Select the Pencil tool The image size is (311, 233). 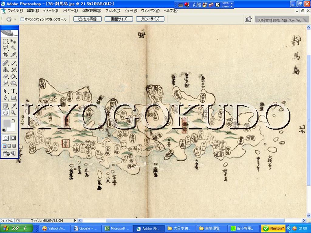pos(13,63)
